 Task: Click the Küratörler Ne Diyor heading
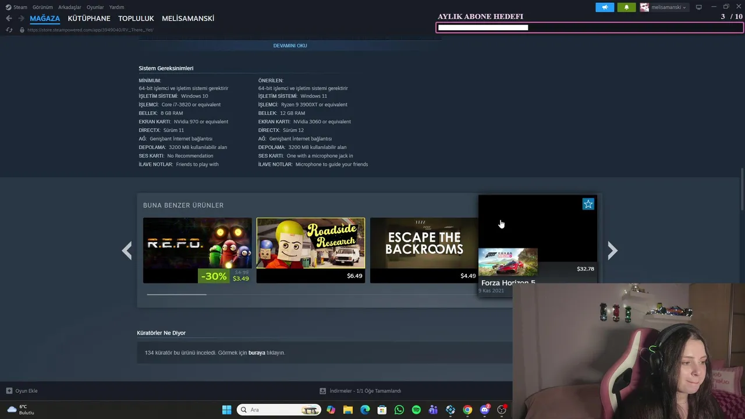coord(161,333)
